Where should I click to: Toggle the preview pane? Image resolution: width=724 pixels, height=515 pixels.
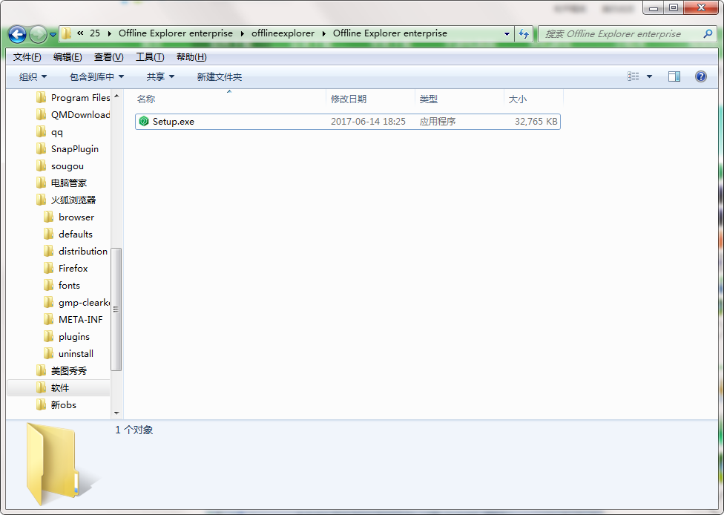point(674,76)
